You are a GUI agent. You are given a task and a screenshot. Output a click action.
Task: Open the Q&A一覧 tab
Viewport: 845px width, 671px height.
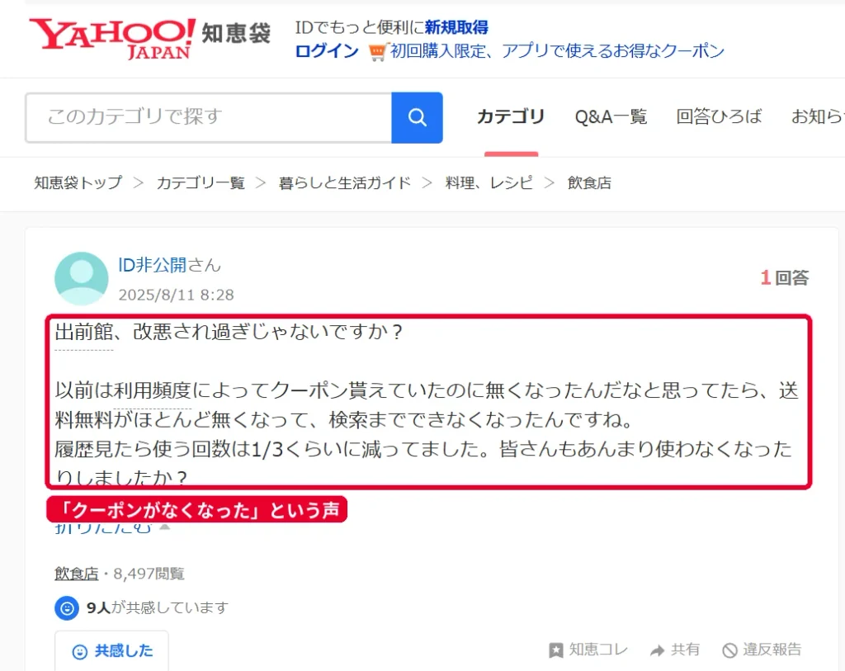(611, 116)
